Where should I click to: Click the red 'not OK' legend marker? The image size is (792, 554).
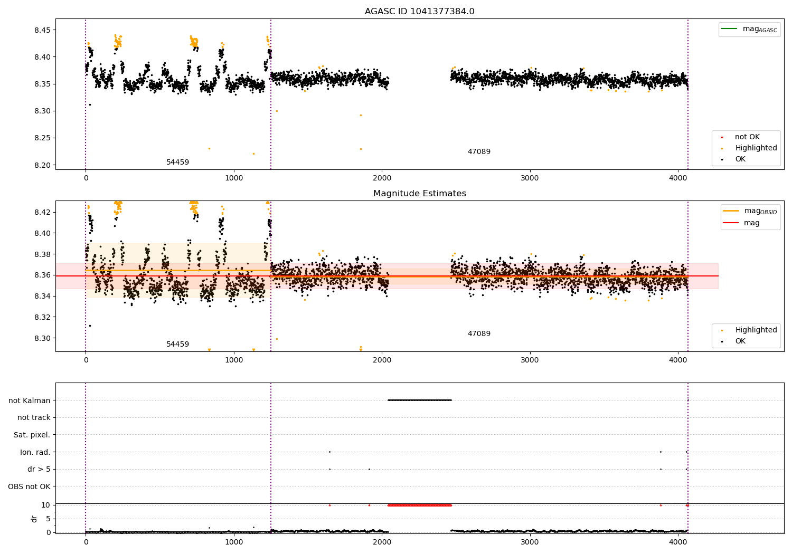click(x=722, y=137)
